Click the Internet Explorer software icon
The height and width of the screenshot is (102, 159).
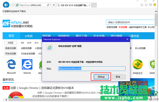point(27,64)
